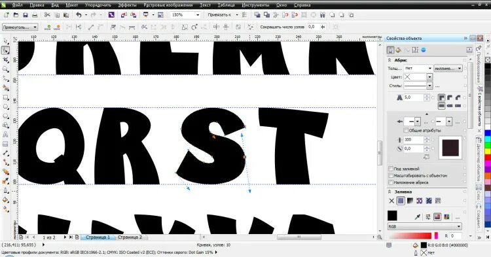
Task: Pick the blue swatch in the palette
Action: [488, 133]
